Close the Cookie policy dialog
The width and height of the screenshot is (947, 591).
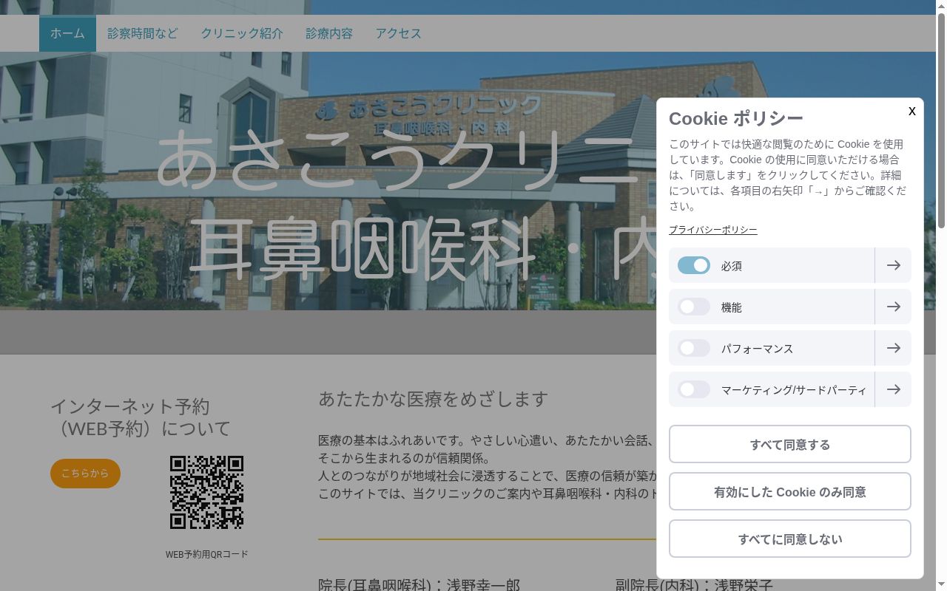point(911,111)
